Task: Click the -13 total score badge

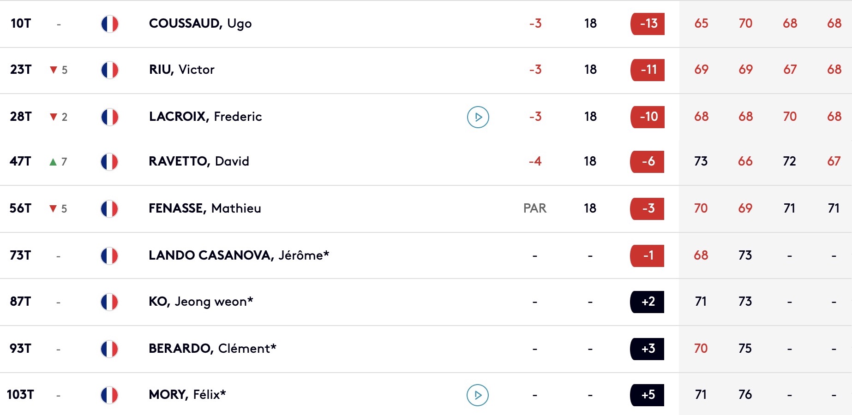Action: 648,24
